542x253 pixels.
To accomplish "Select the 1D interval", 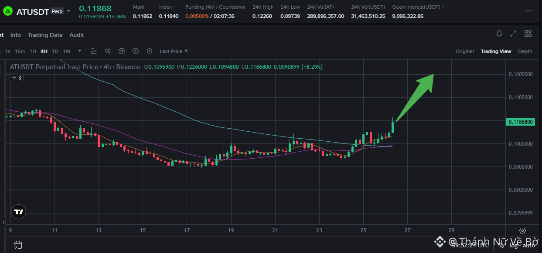I will click(x=55, y=51).
